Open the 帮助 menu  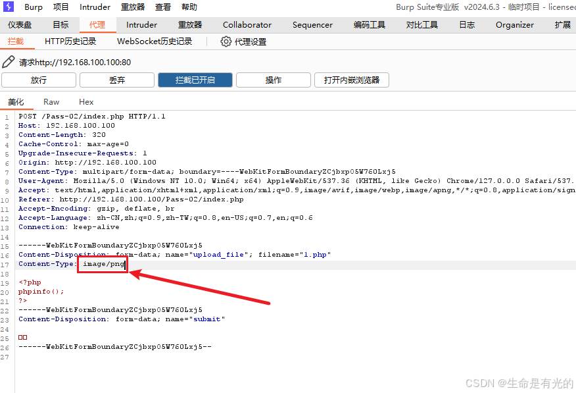tap(189, 7)
